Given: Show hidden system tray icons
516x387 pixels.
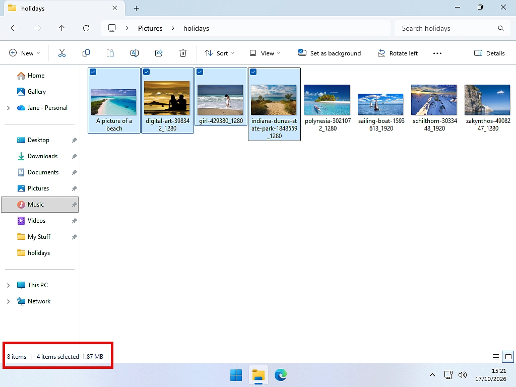Looking at the screenshot, I should [x=432, y=375].
